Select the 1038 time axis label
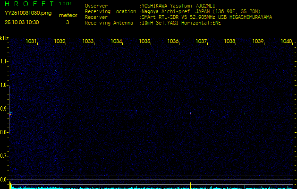 point(230,41)
